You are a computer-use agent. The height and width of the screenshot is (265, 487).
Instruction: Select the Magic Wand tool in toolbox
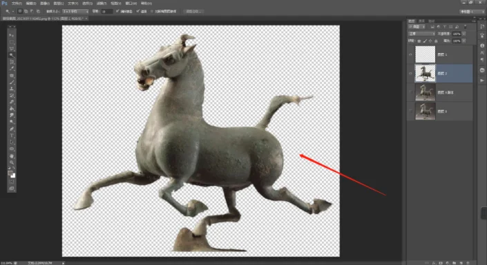click(12, 56)
